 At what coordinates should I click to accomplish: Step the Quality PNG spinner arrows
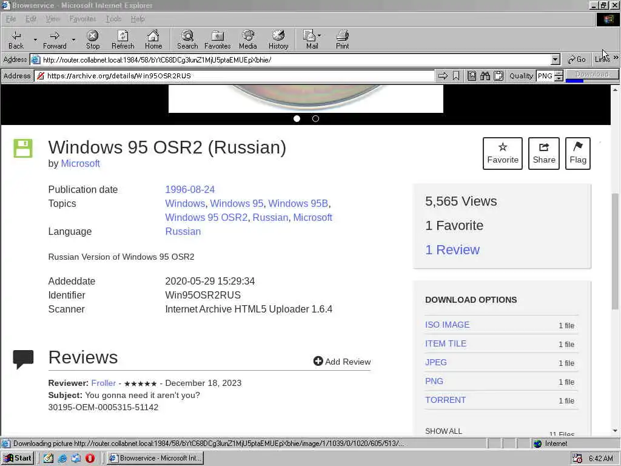click(559, 76)
